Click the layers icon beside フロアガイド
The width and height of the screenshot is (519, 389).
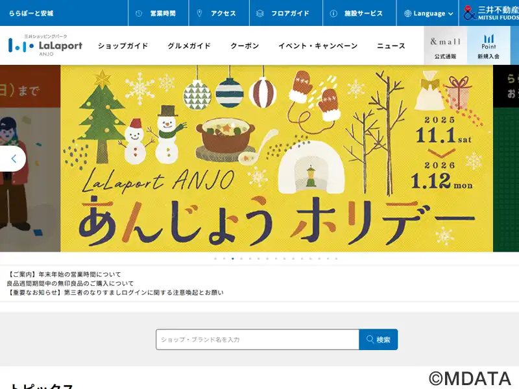[260, 13]
